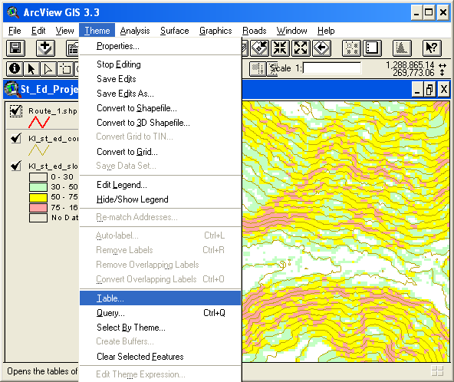Click the coordinates readout 1,288,865.14
The width and height of the screenshot is (454, 382).
410,65
